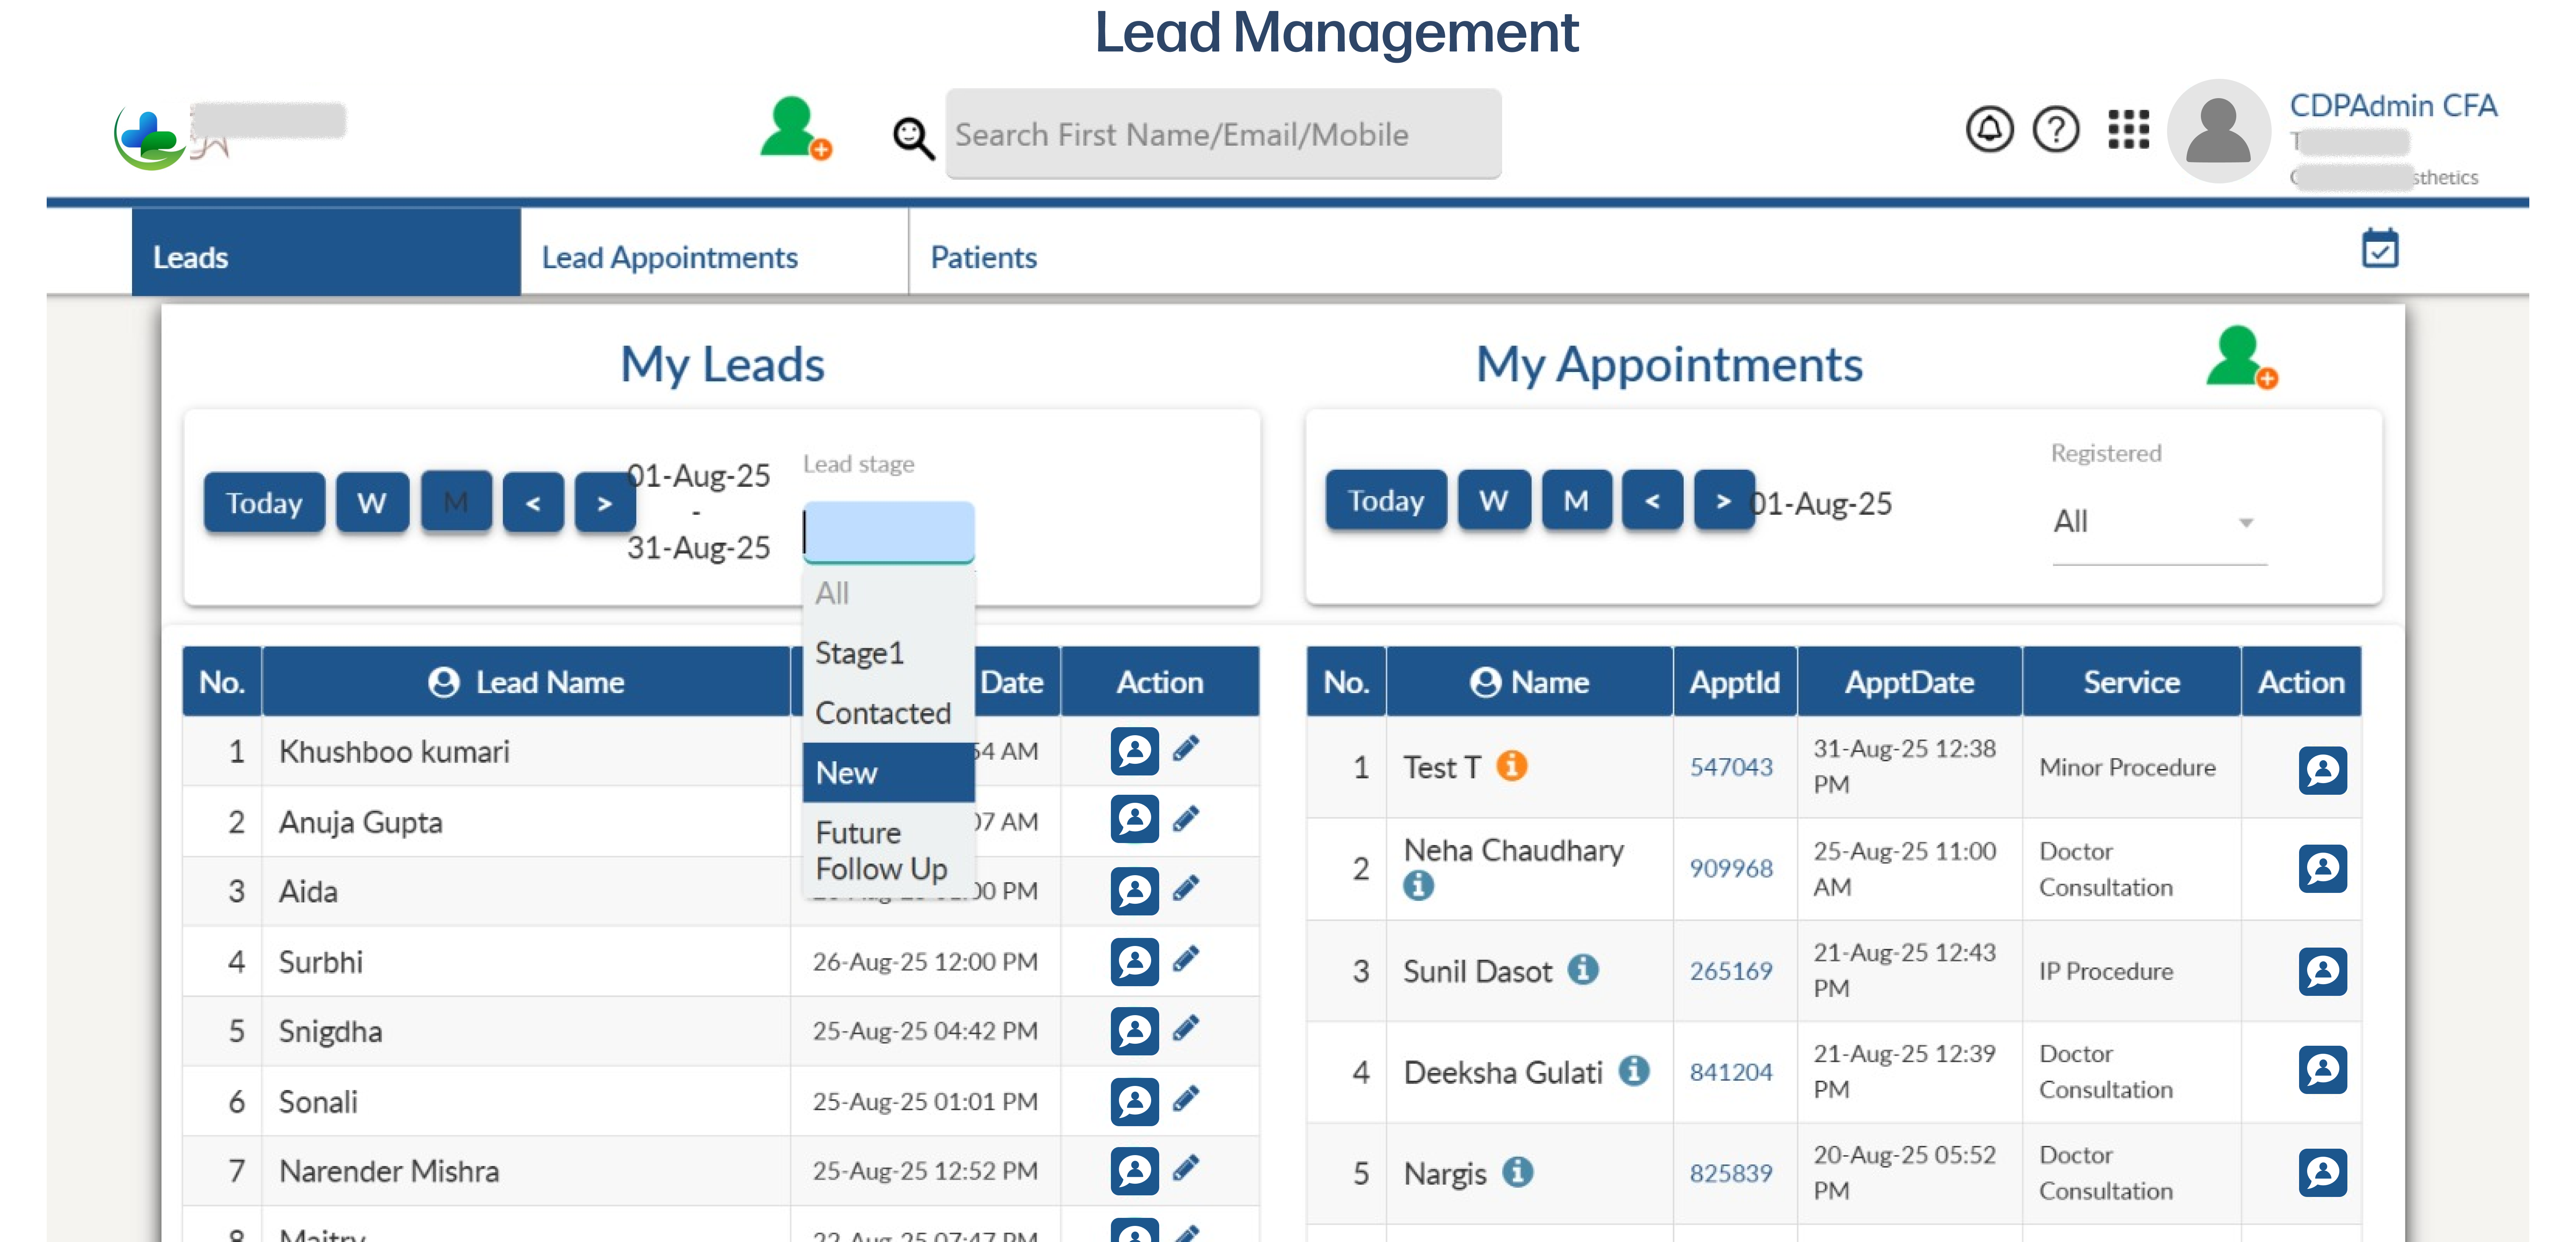Viewport: 2576px width, 1242px height.
Task: Edit lead Khushboo kumari pencil icon
Action: click(1186, 748)
